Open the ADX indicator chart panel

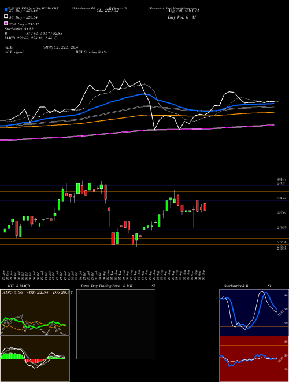point(35,313)
